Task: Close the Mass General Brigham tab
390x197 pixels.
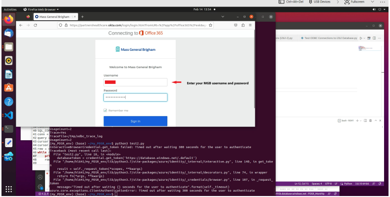Action: click(x=75, y=17)
